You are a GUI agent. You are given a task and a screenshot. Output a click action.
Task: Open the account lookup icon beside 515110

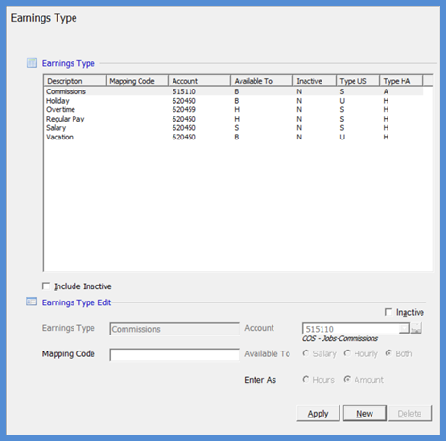coord(416,329)
